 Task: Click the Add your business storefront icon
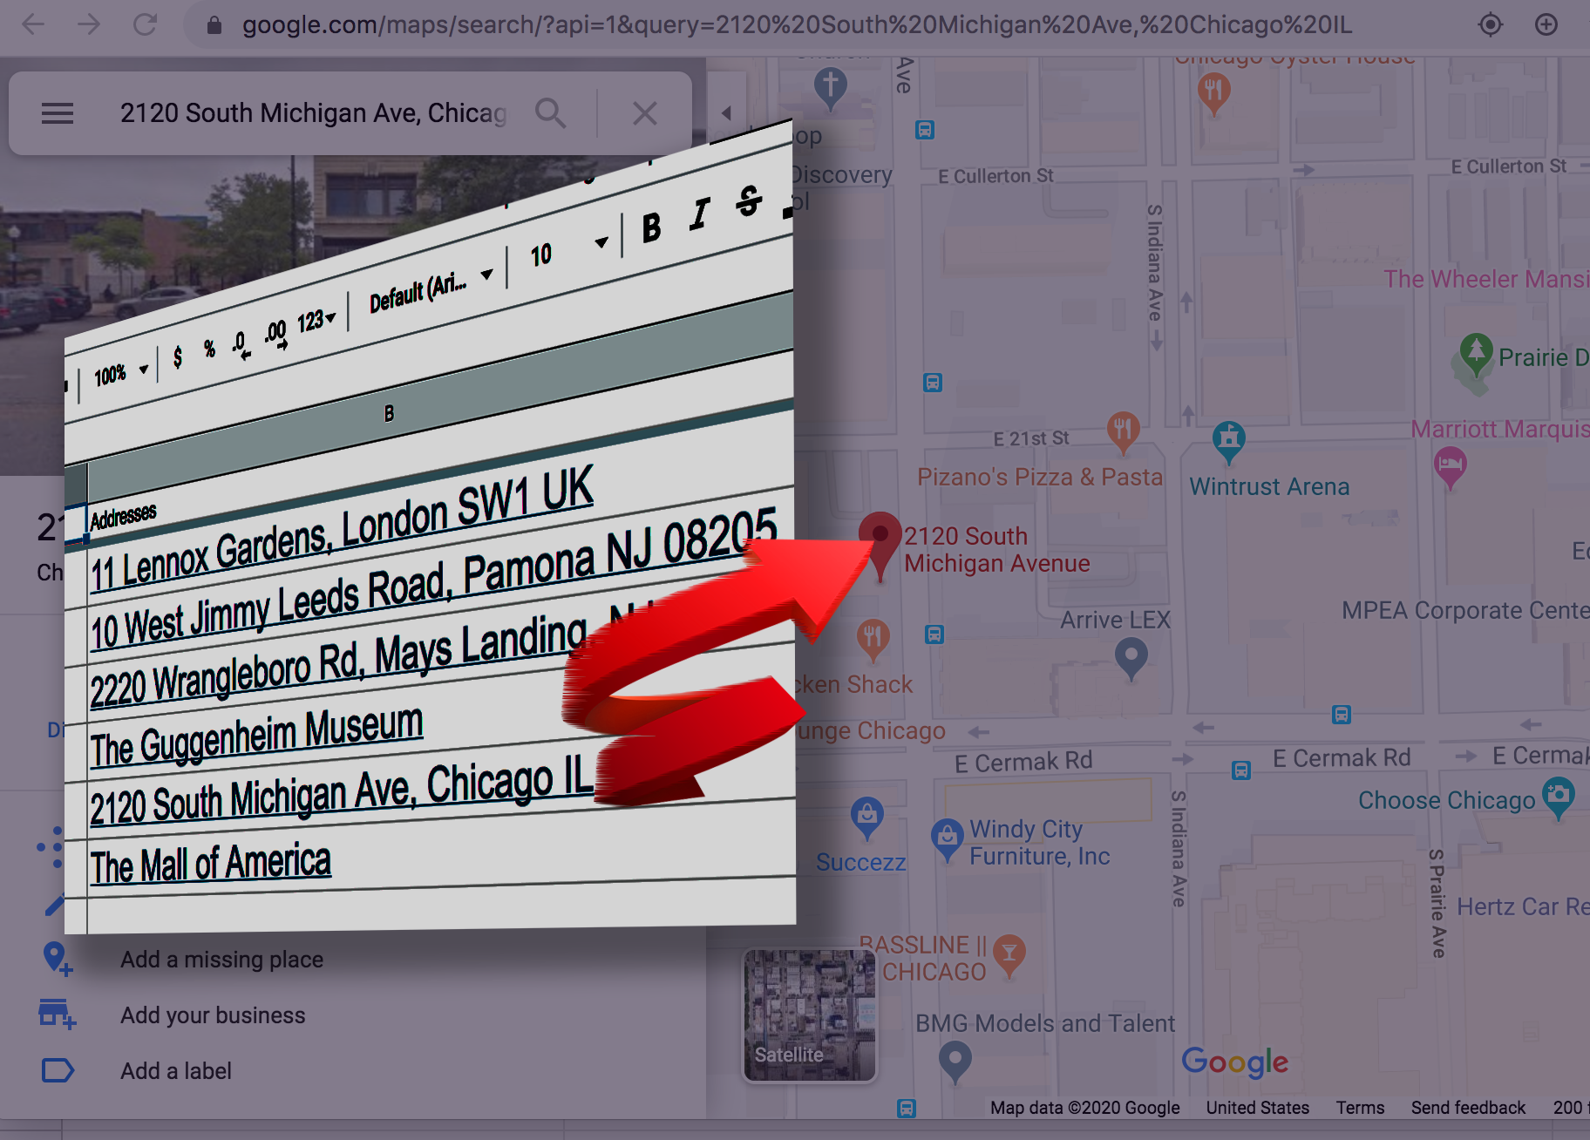coord(58,1014)
